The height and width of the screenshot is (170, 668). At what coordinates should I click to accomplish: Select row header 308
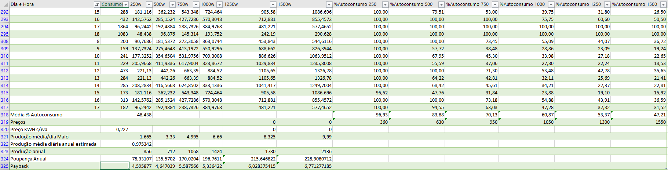(4, 41)
